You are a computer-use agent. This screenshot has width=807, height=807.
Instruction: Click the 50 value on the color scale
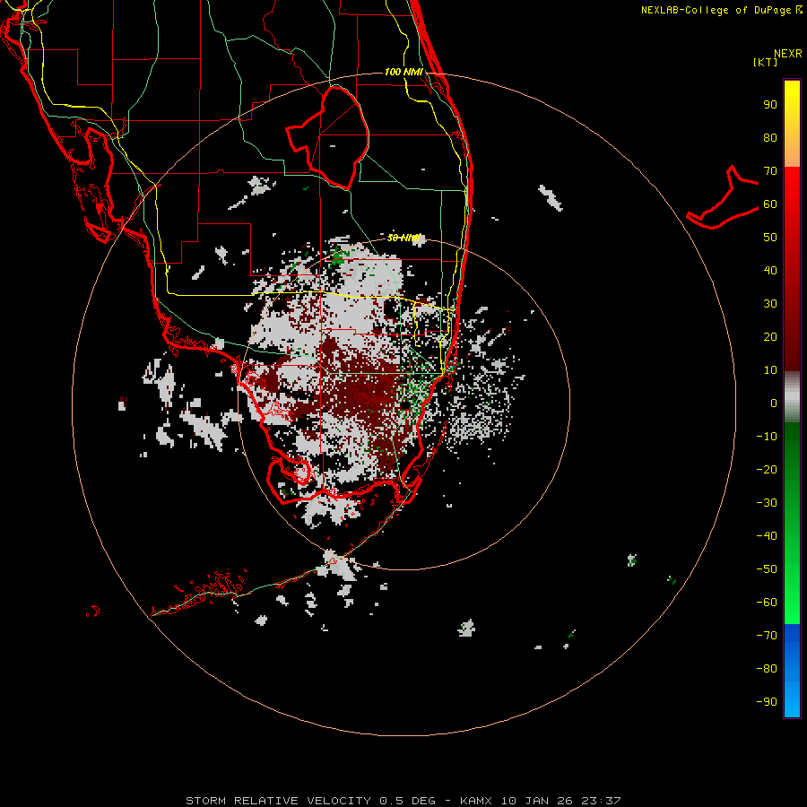pyautogui.click(x=770, y=238)
